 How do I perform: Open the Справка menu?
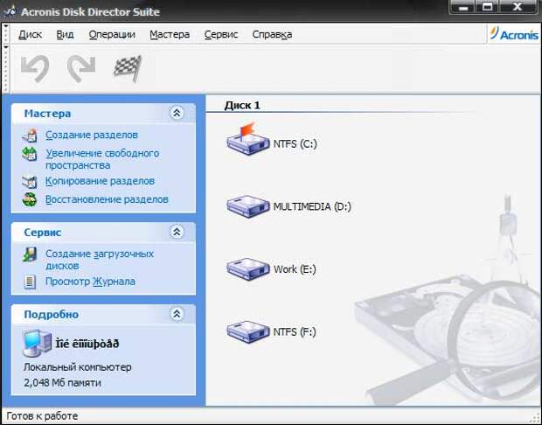click(x=272, y=35)
